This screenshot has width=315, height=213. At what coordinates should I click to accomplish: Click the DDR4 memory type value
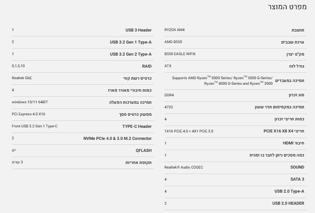click(x=169, y=95)
